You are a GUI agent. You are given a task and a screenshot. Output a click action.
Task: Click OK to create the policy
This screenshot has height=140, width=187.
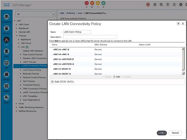162,133
